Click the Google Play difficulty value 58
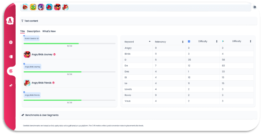The width and height of the screenshot is (262, 135). tap(223, 60)
